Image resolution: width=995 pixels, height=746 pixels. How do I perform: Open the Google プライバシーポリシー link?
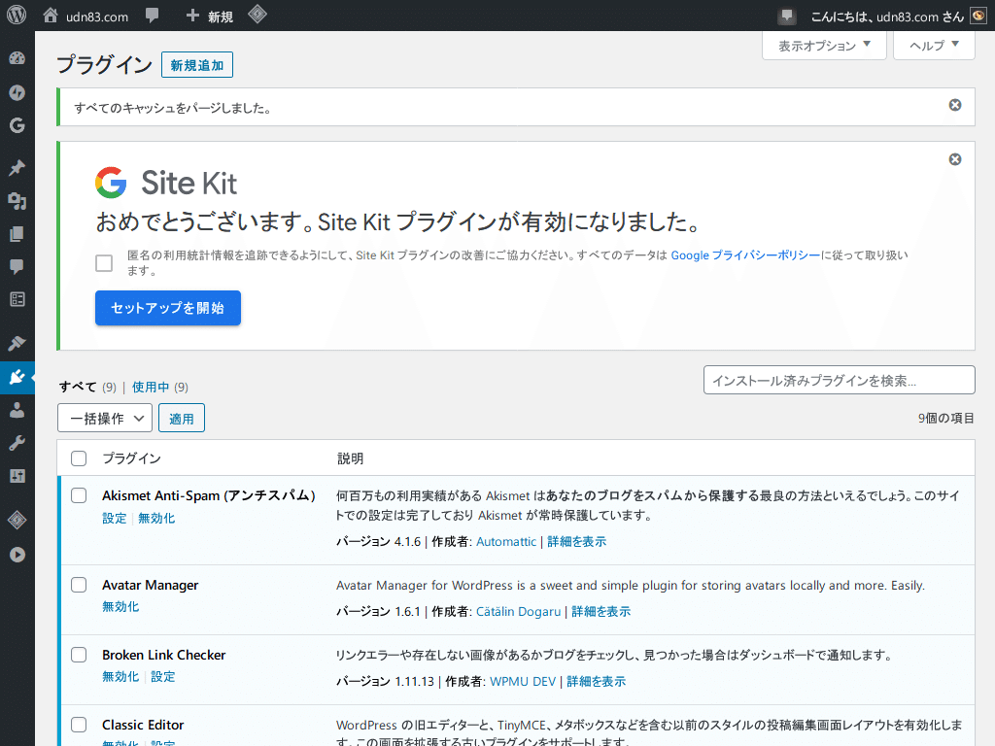(x=745, y=255)
